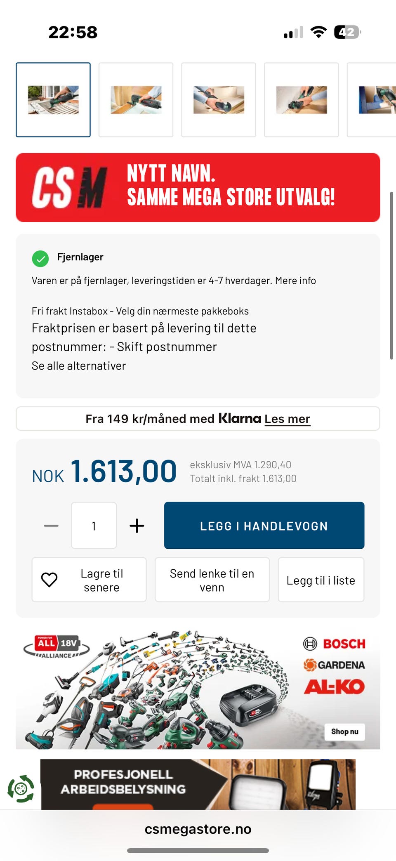Tap the heart icon to save for later

coord(49,580)
